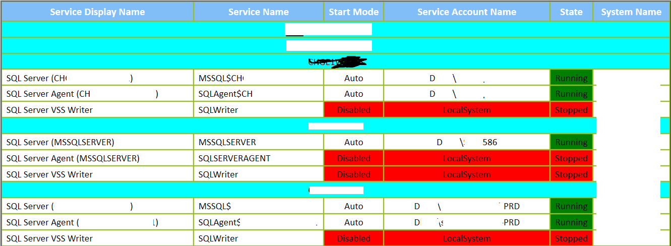This screenshot has width=671, height=246.
Task: Click the "State" column header
Action: tap(571, 12)
